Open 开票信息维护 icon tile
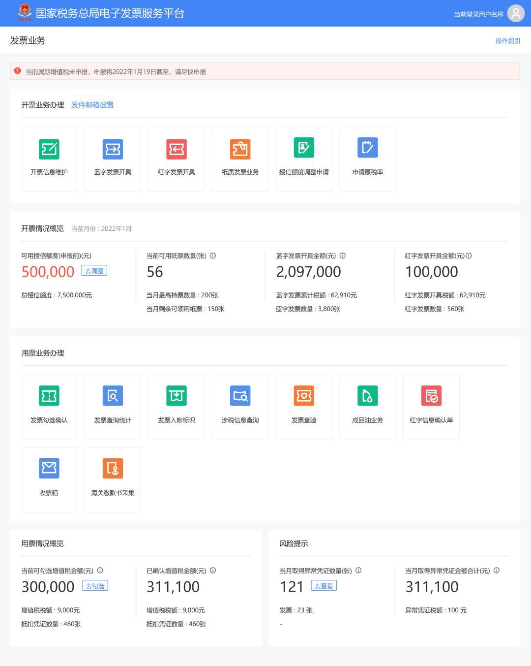 coord(49,159)
